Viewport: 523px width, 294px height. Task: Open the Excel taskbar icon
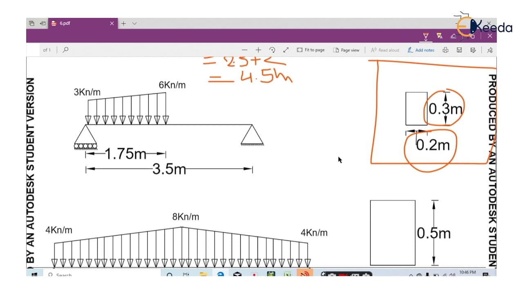[287, 274]
